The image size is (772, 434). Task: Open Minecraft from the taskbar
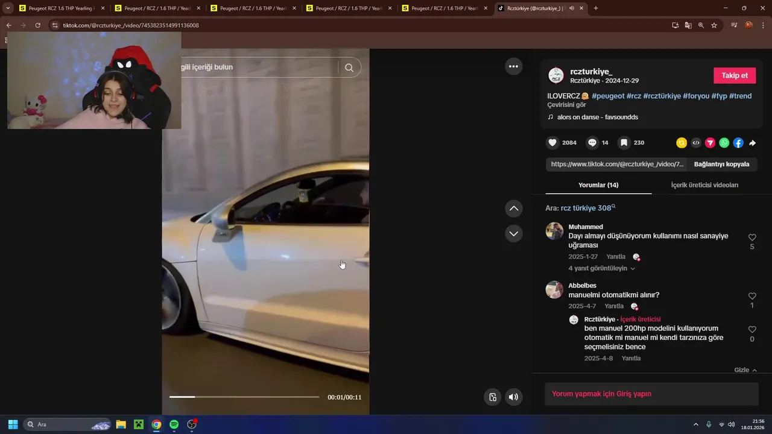139,424
